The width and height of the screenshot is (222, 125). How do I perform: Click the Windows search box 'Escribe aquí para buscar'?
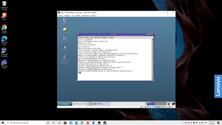pyautogui.click(x=25, y=123)
